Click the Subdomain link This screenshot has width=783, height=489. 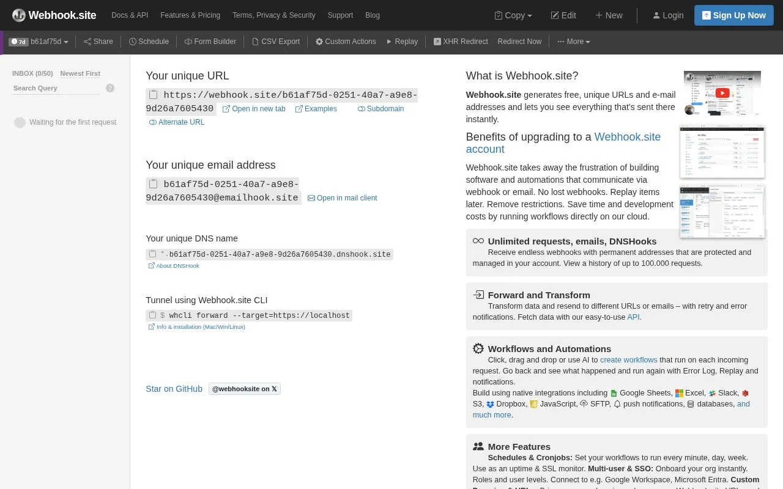point(380,109)
